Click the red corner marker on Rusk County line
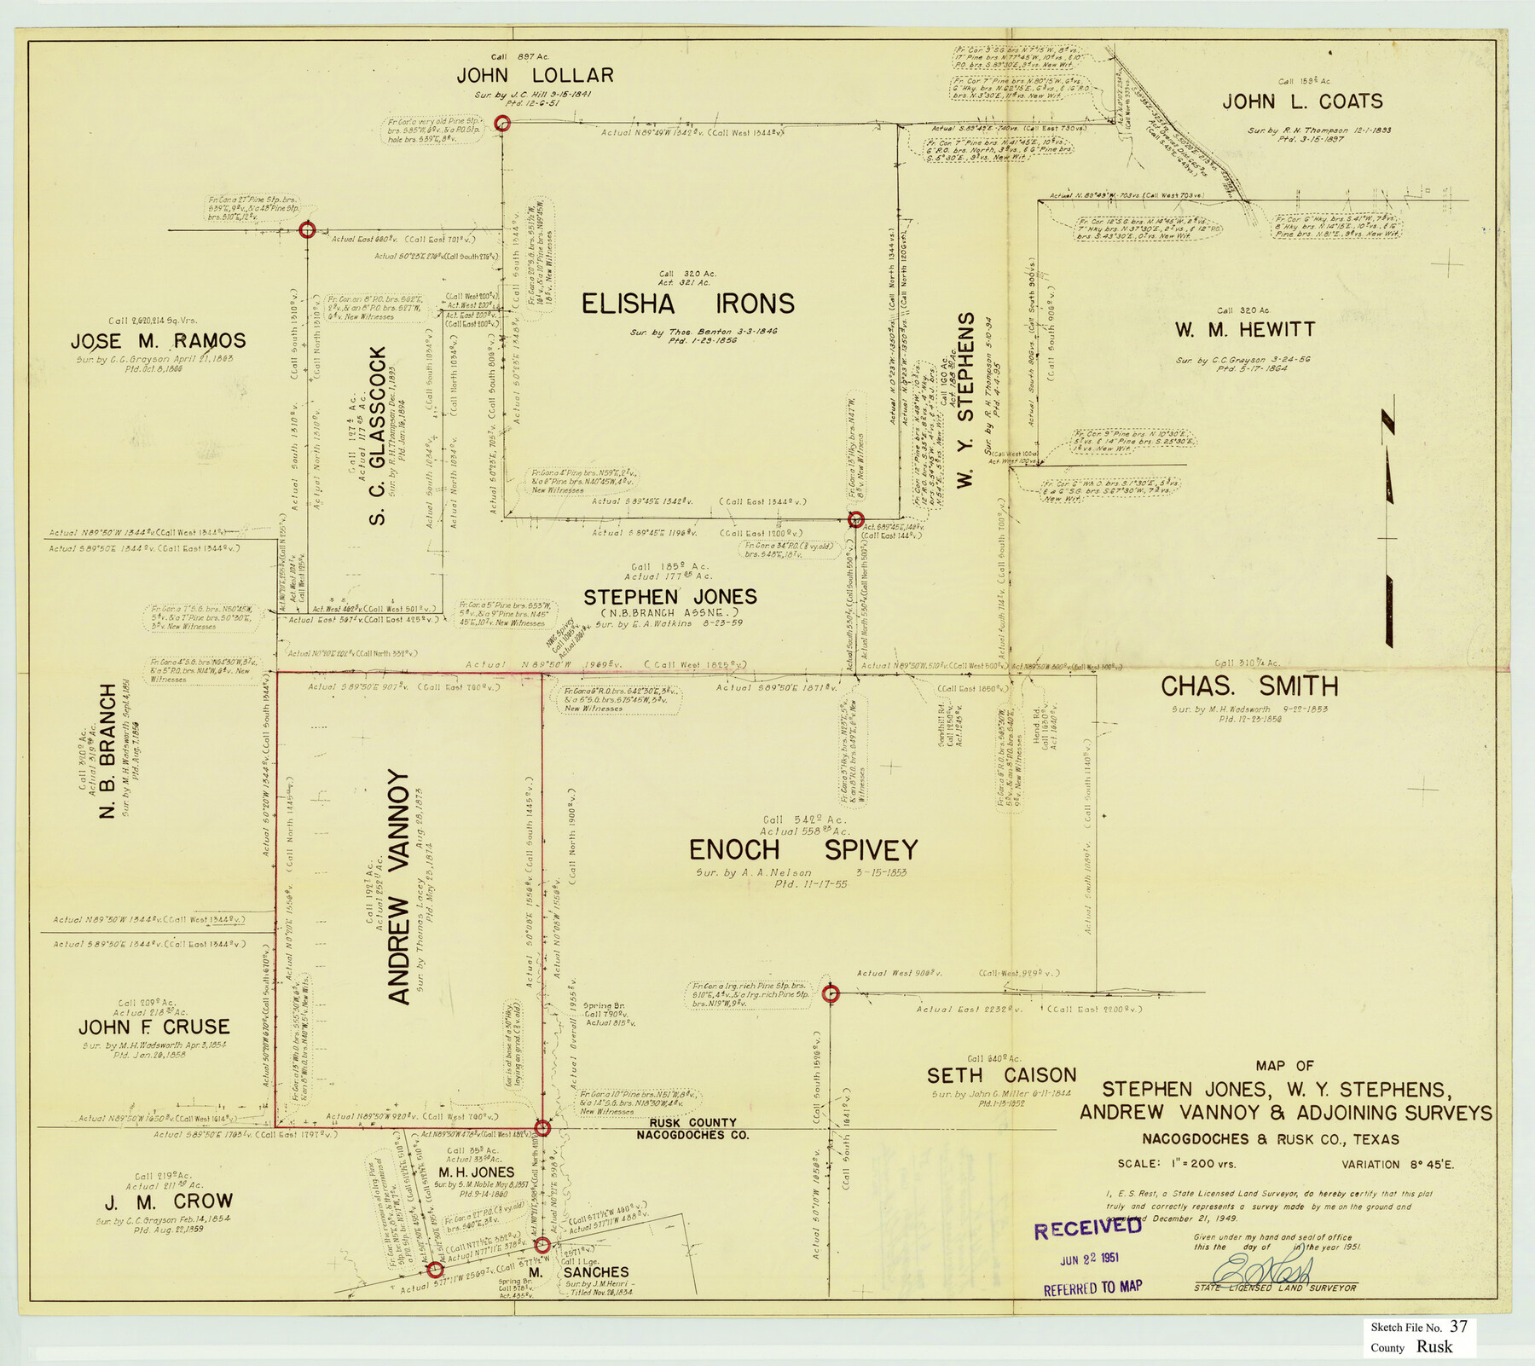 [542, 1129]
